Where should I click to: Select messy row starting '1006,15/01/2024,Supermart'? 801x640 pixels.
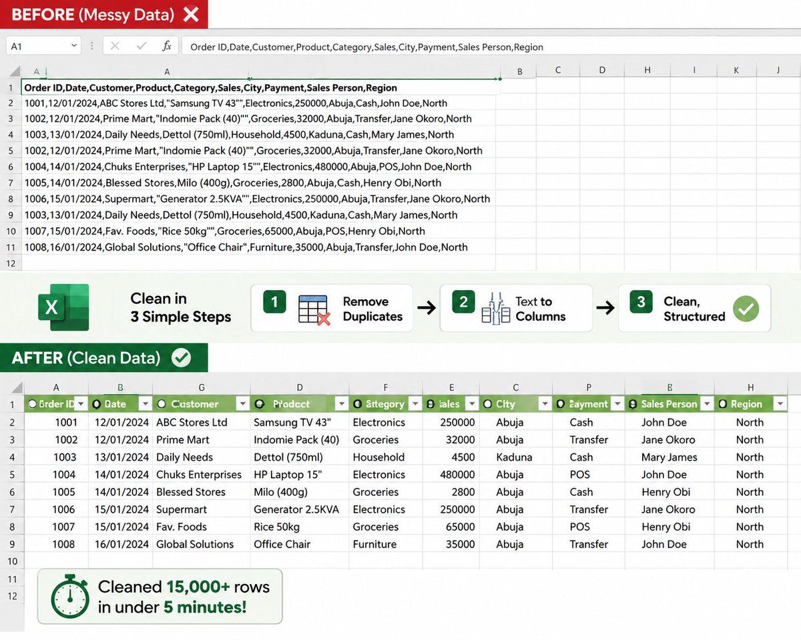pyautogui.click(x=259, y=199)
